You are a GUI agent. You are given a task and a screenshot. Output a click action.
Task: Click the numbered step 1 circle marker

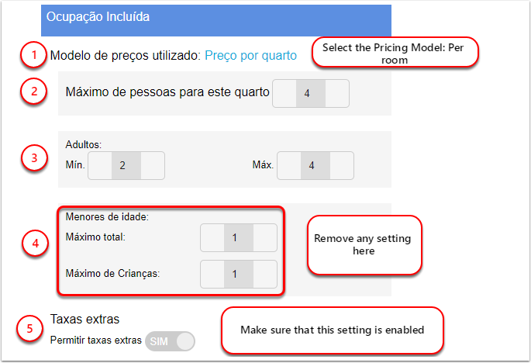pos(32,56)
